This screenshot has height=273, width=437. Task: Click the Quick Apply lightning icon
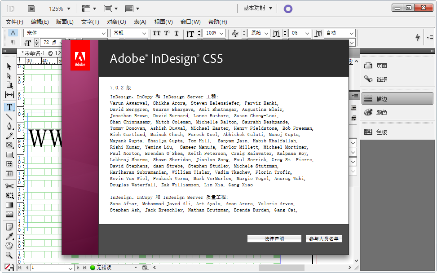pyautogui.click(x=418, y=37)
